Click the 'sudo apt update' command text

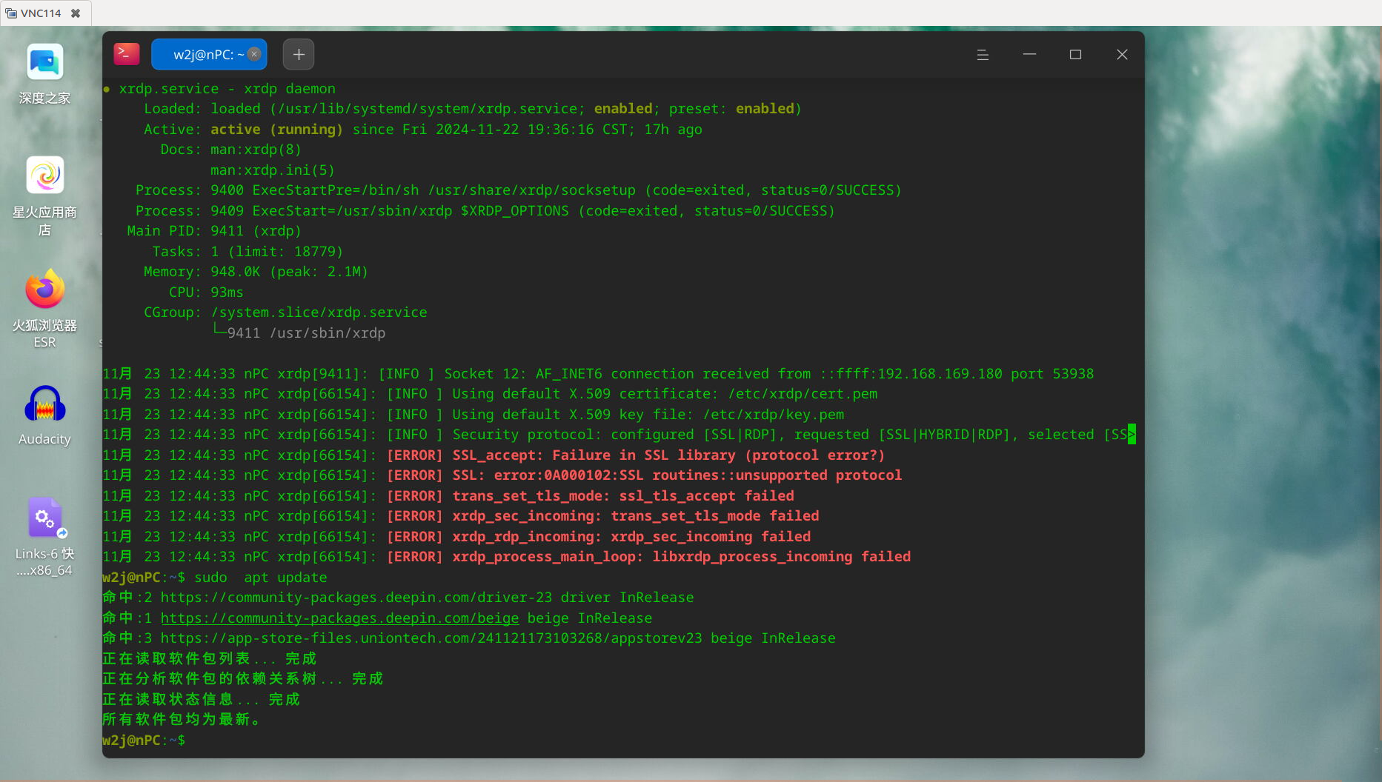click(x=260, y=577)
